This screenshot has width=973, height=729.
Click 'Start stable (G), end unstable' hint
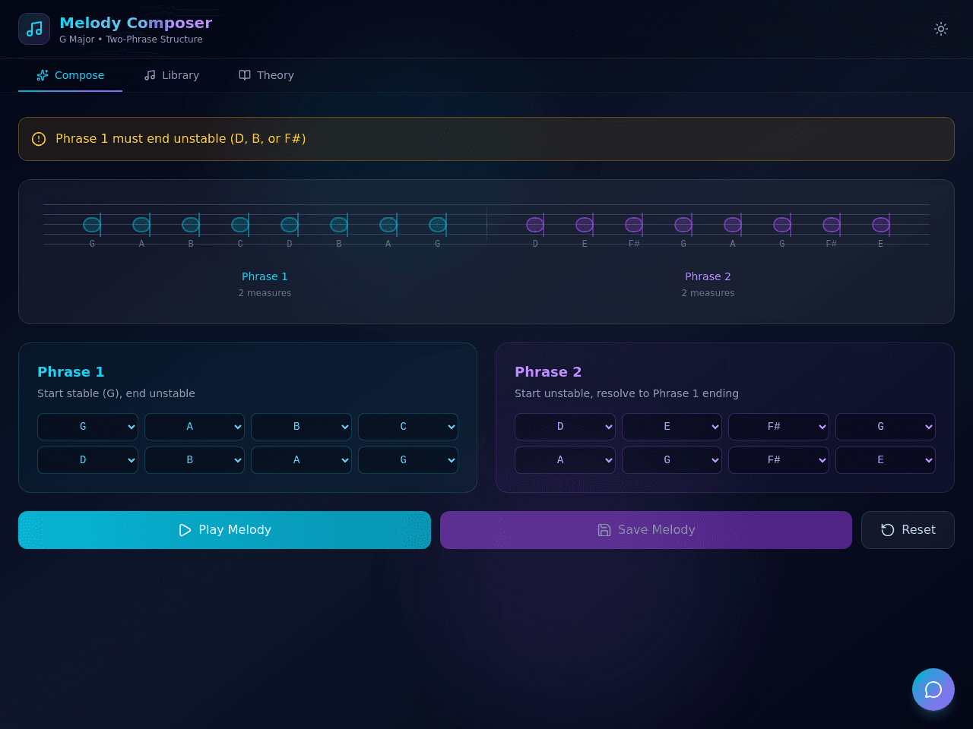click(116, 393)
